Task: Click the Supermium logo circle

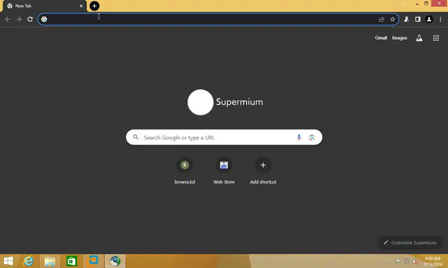Action: 201,102
